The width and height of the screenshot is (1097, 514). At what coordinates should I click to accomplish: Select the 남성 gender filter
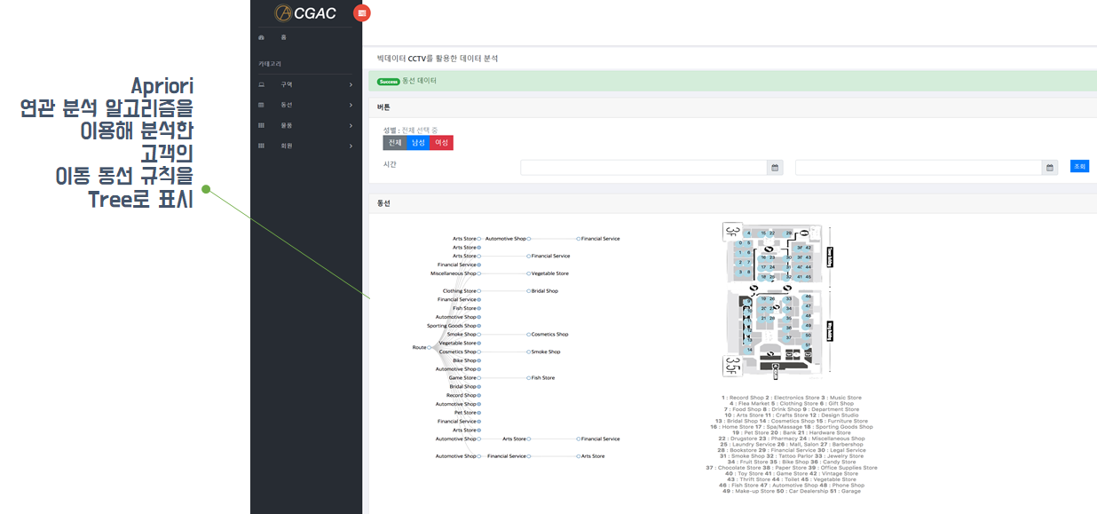(x=416, y=142)
